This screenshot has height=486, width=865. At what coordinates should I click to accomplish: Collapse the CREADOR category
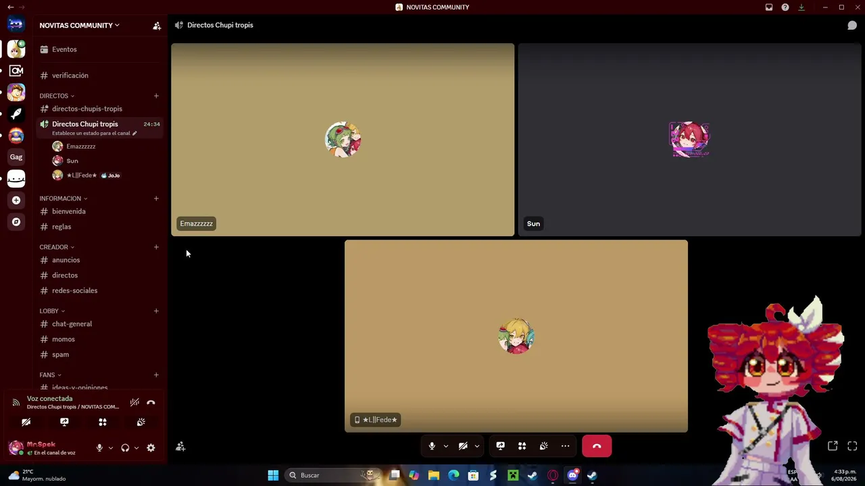coord(57,247)
